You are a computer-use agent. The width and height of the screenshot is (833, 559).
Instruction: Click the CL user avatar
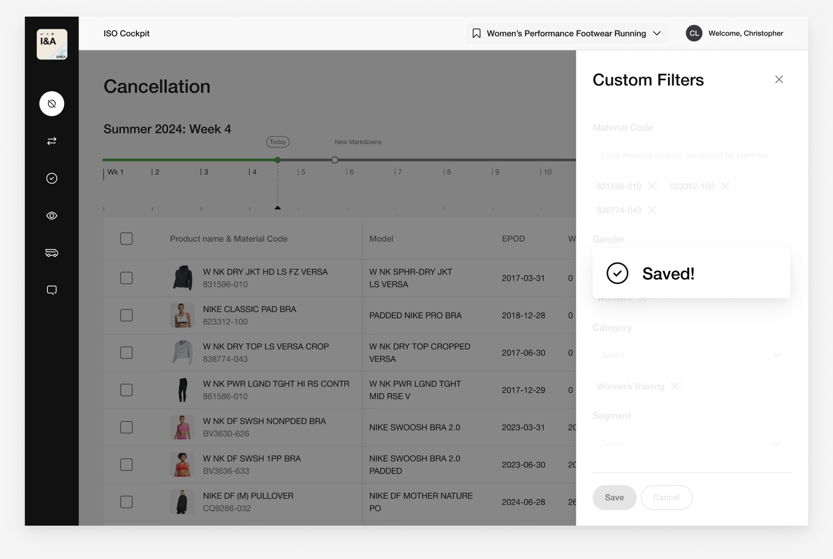point(694,33)
